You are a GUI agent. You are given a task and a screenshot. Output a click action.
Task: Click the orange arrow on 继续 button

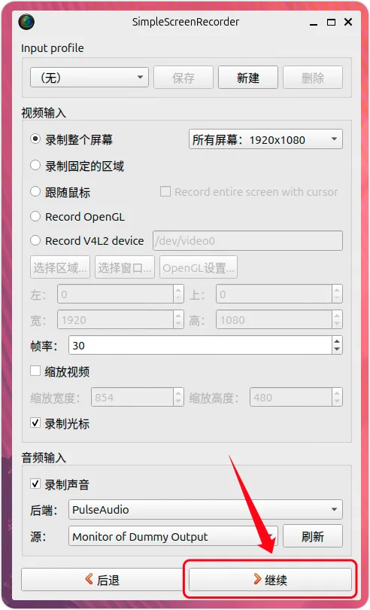point(257,579)
